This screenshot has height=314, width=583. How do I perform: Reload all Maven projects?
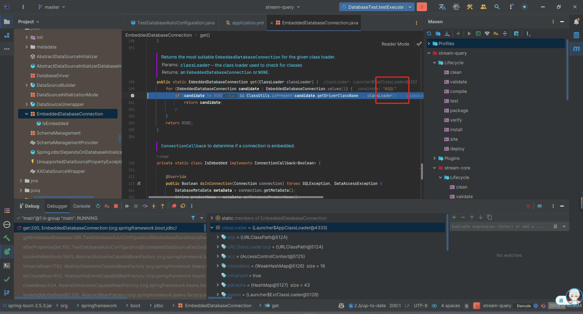[x=429, y=34]
